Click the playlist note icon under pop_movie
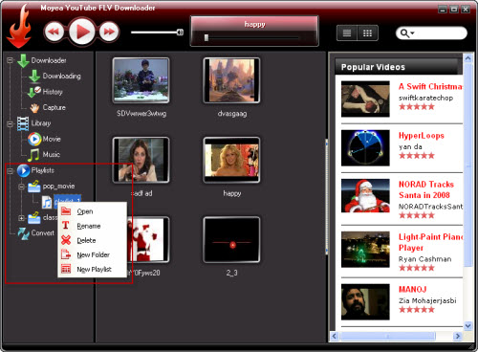Screen dimensions: 478x352 coord(47,202)
